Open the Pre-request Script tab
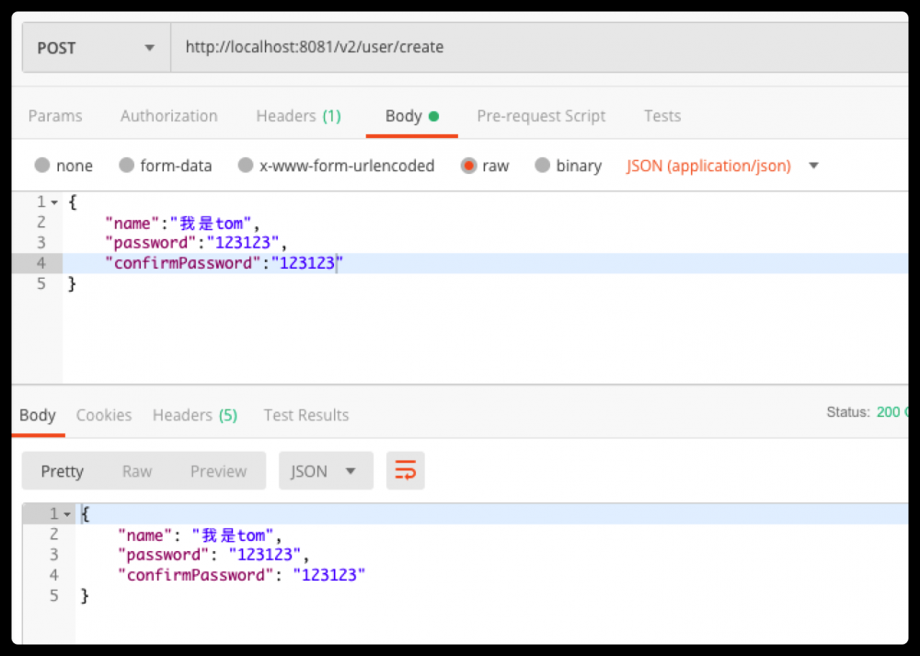 click(x=541, y=116)
